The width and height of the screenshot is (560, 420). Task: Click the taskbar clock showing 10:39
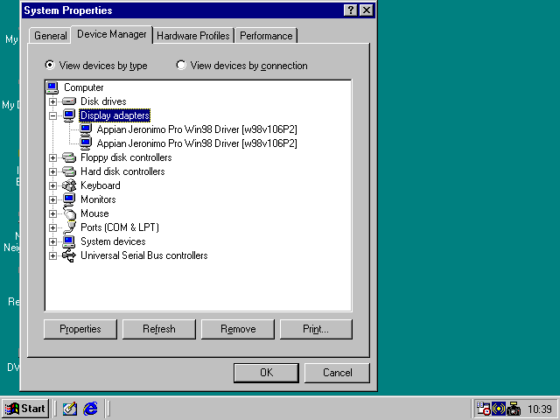coord(540,409)
